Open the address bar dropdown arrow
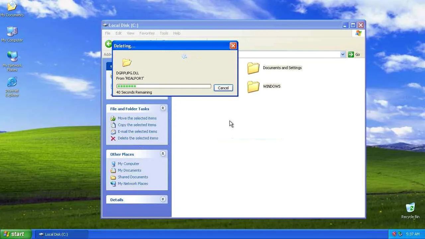The image size is (425, 239). (x=343, y=54)
